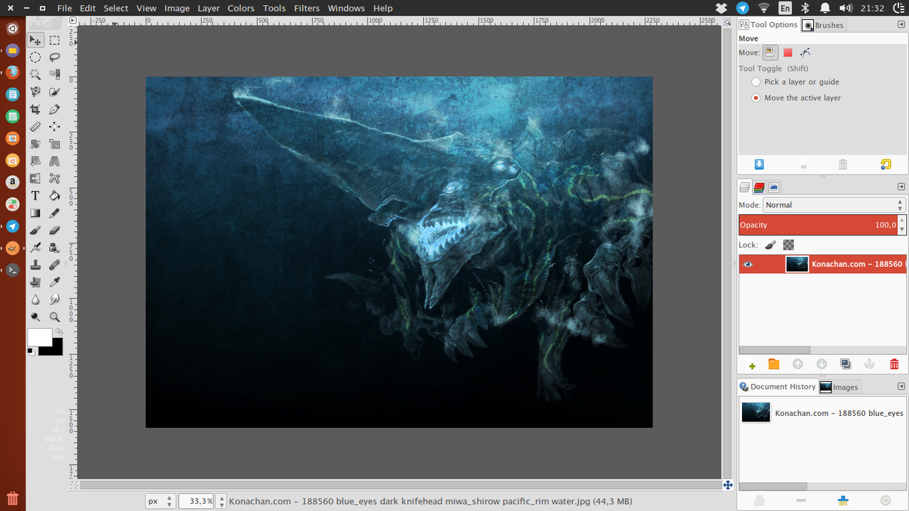
Task: Open Telegram from the Ubuntu launcher
Action: click(13, 226)
